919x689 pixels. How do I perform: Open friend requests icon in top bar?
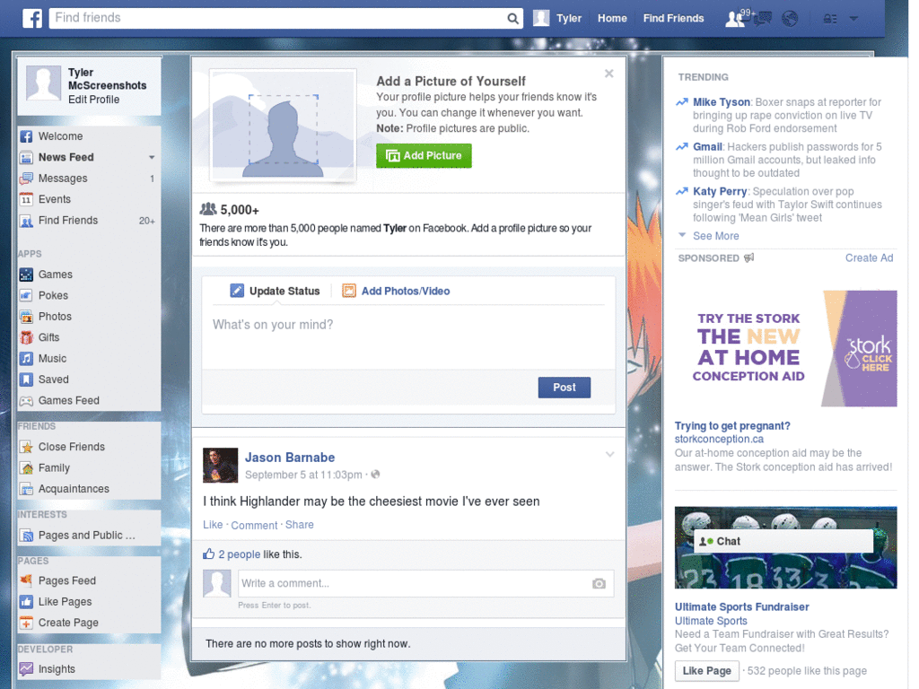(734, 19)
